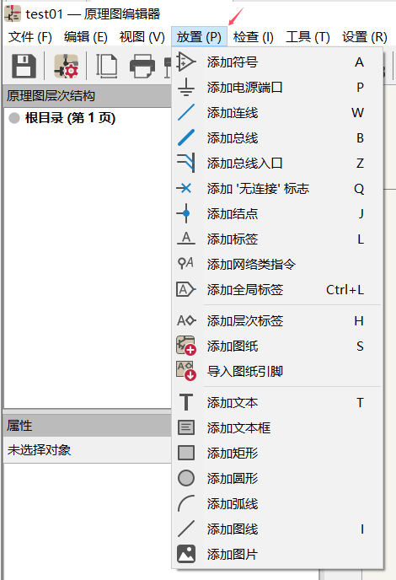Viewport: 396px width, 580px height.
Task: Select 添加全局标签 global label item
Action: click(x=277, y=290)
